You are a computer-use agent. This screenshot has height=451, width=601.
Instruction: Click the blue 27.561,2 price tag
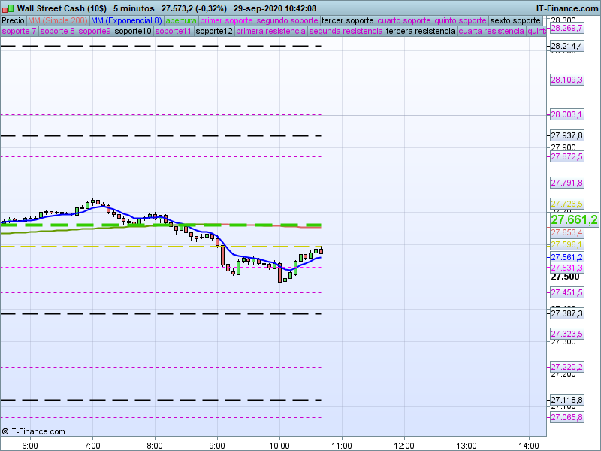coord(566,257)
